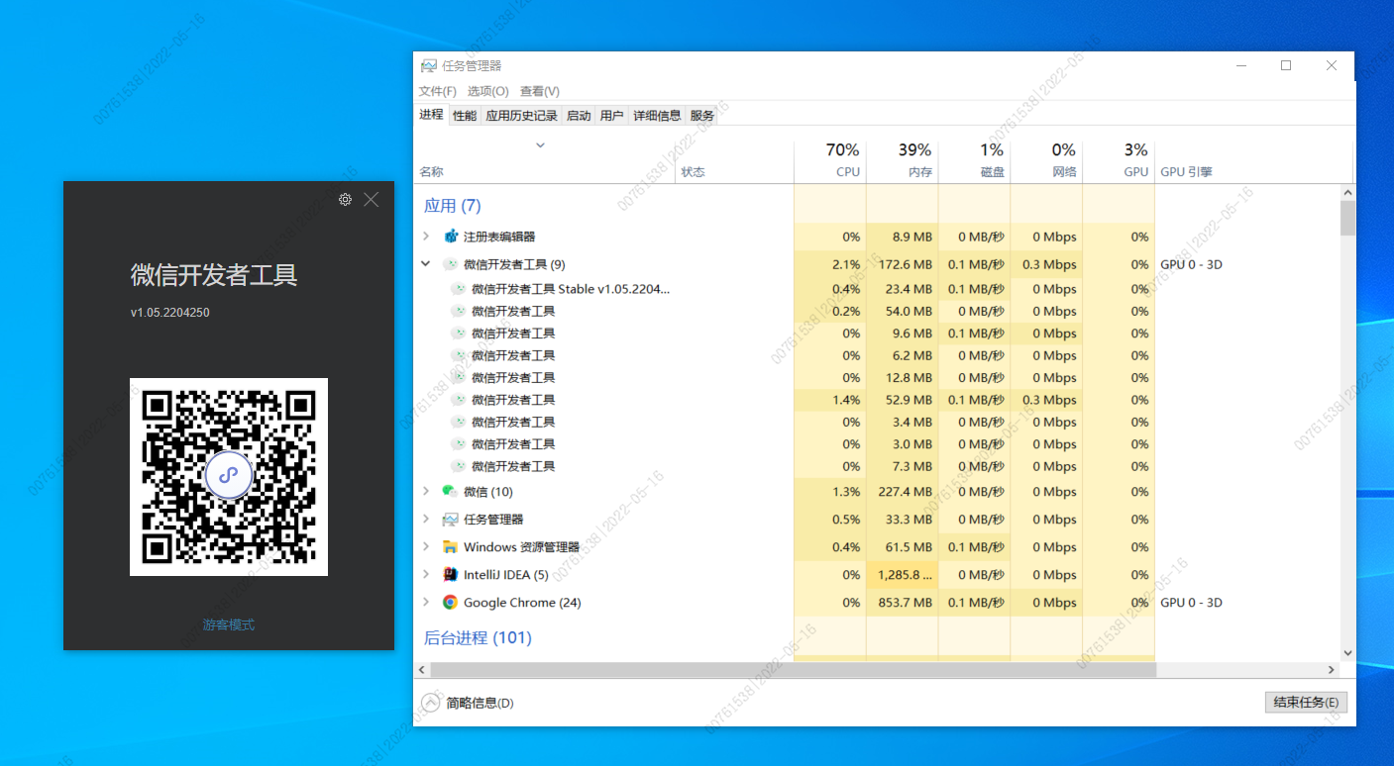Click the scroll down arrow of process list
Viewport: 1394px width, 766px height.
(1347, 653)
